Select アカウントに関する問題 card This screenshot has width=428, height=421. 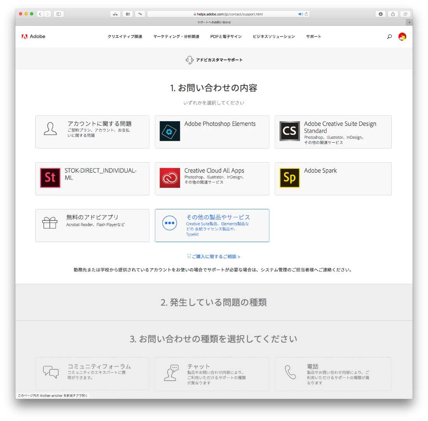coord(92,132)
